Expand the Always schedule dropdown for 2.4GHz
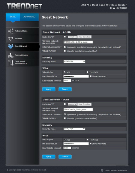The width and height of the screenshot is (135, 173). [72, 37]
